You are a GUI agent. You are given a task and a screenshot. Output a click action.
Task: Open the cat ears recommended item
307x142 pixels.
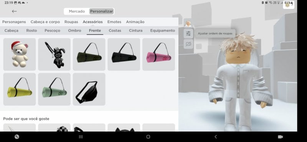[x=124, y=127]
